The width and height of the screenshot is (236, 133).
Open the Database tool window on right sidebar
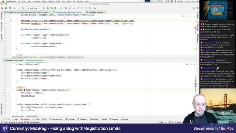click(x=198, y=38)
